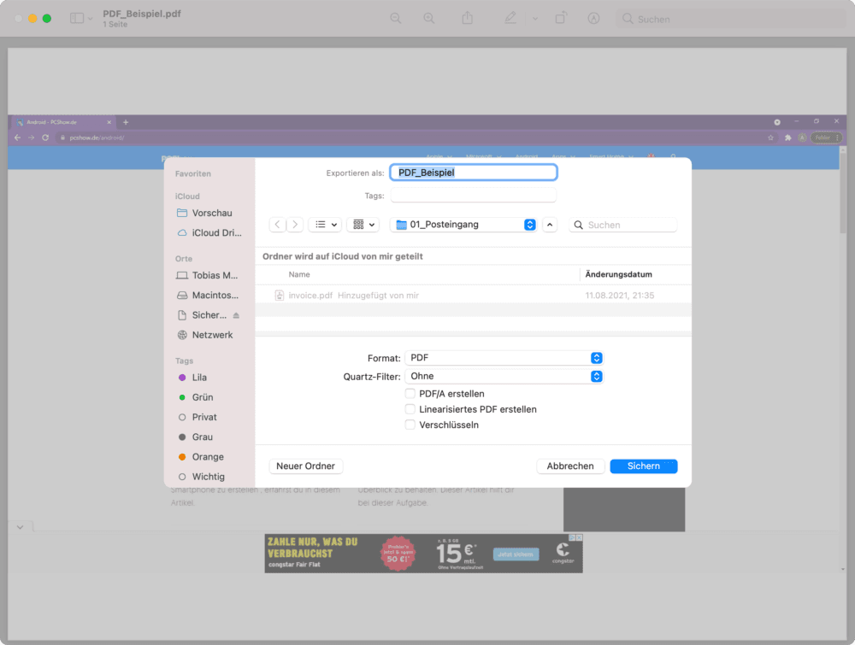Check Linearisiertes PDF erstellen option
The width and height of the screenshot is (855, 645).
[410, 409]
